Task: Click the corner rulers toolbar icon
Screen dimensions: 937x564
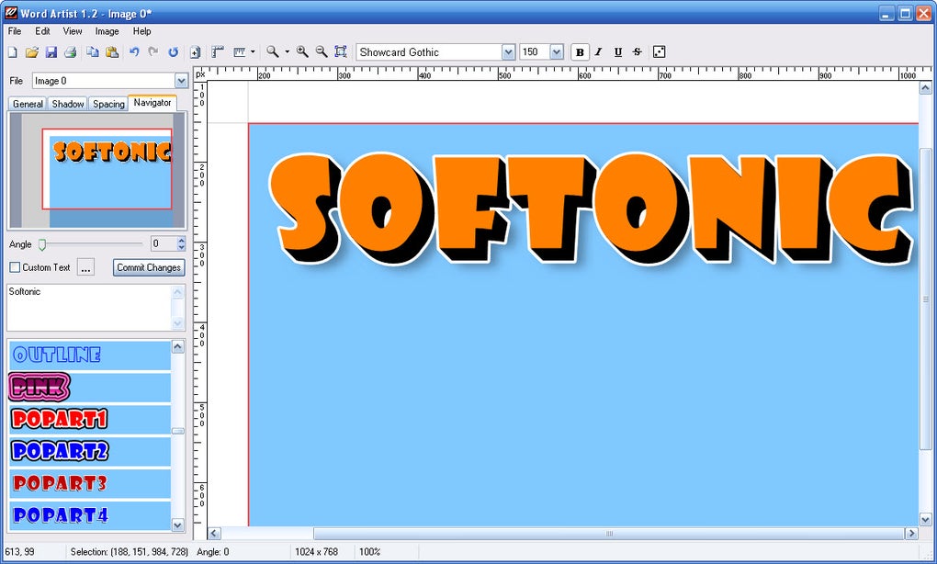Action: (218, 52)
